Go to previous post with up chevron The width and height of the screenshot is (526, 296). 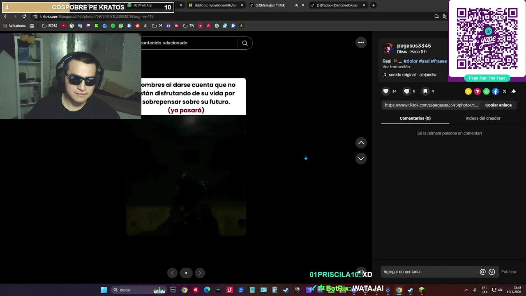point(361,143)
